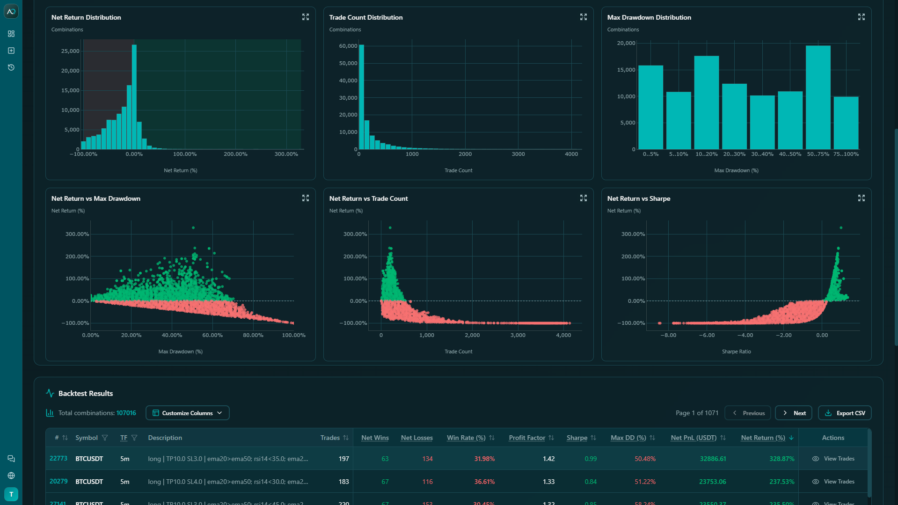Screen dimensions: 898x505
Task: Click the app logo at top of sidebar
Action: point(11,11)
